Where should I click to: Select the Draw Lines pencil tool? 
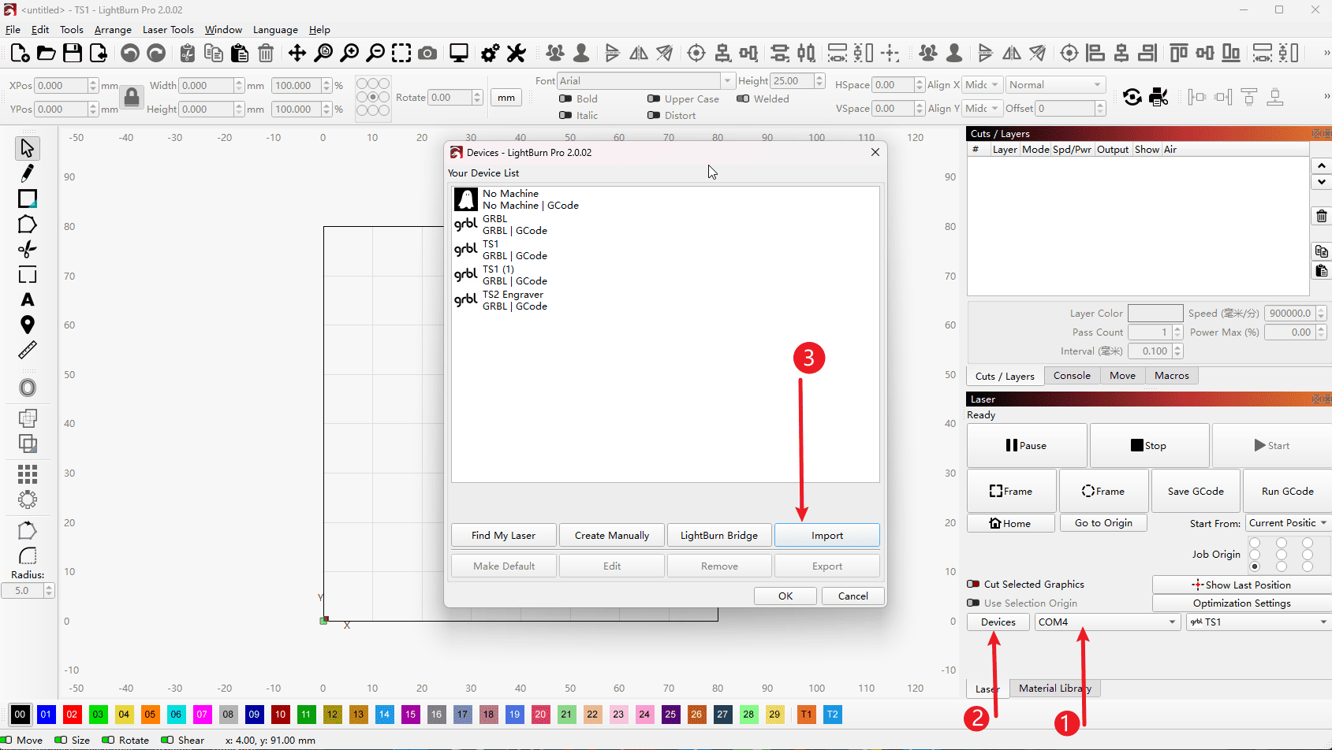(x=28, y=173)
